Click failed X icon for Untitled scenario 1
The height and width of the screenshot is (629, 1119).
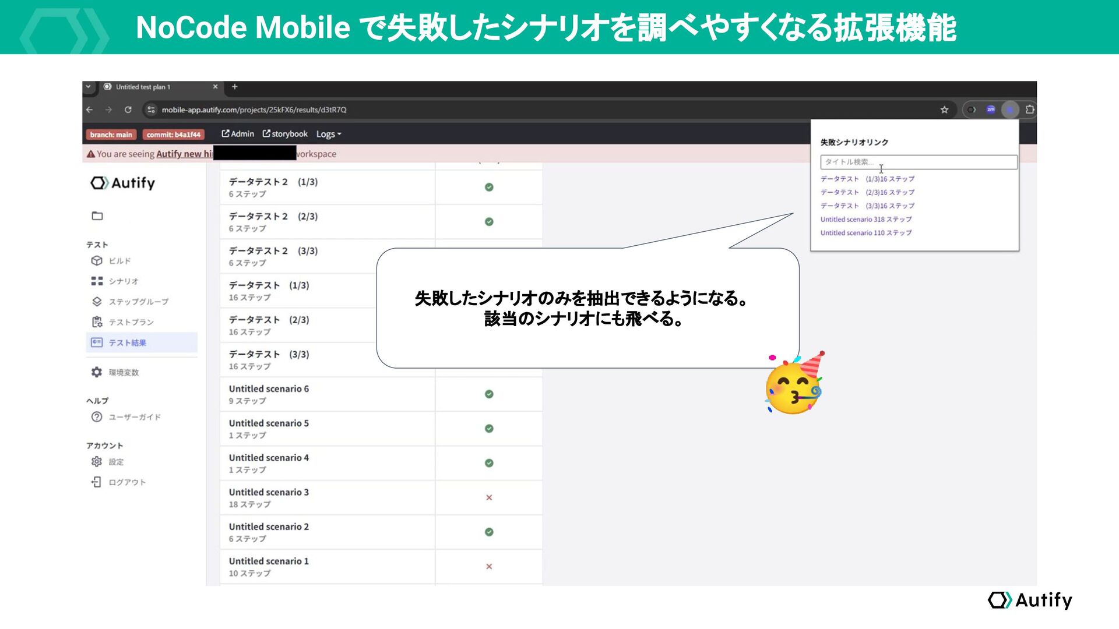pyautogui.click(x=489, y=566)
